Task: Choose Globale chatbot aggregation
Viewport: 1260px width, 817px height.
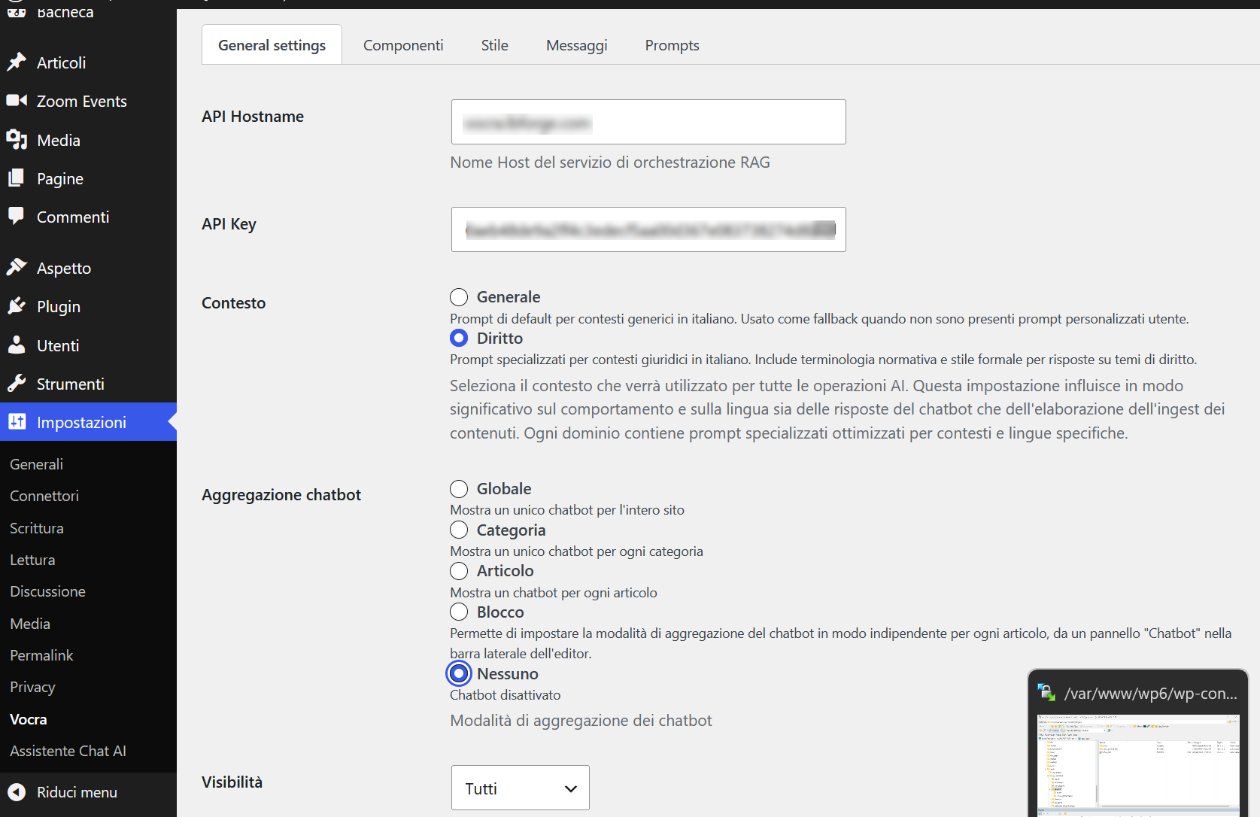Action: pyautogui.click(x=459, y=489)
